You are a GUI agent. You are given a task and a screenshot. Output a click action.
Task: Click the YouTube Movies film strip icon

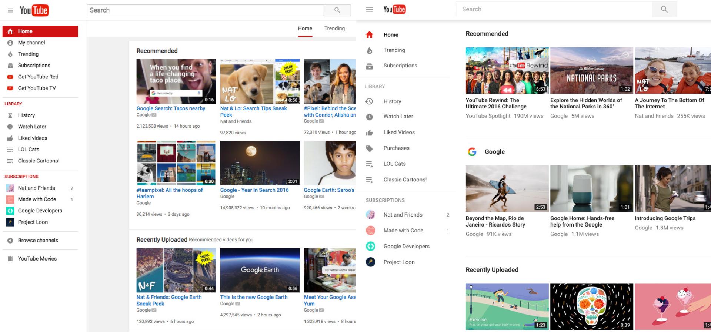pyautogui.click(x=10, y=259)
